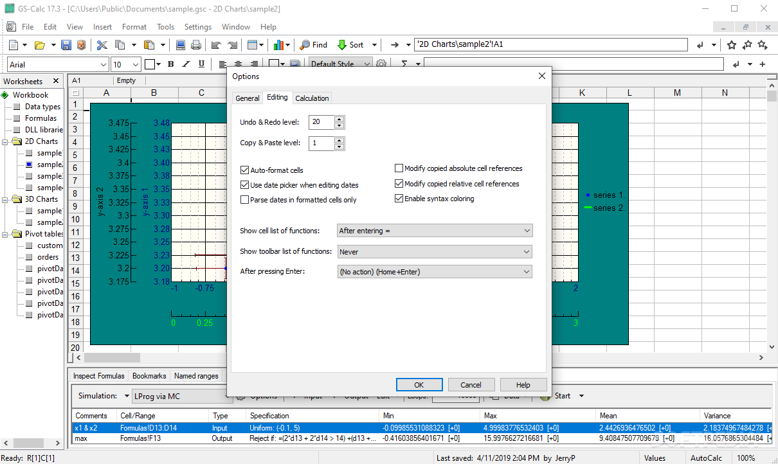
Task: Open print preview monitor icon
Action: coord(181,45)
